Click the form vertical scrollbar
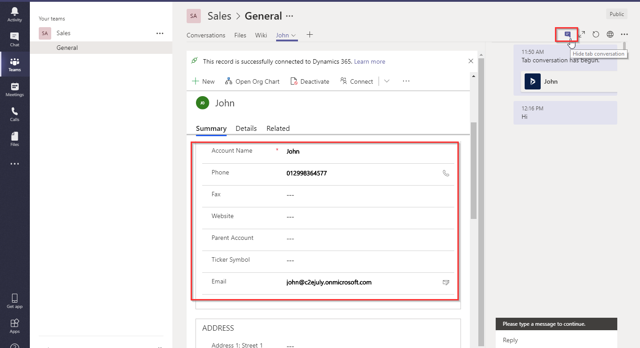The width and height of the screenshot is (640, 348). [473, 170]
